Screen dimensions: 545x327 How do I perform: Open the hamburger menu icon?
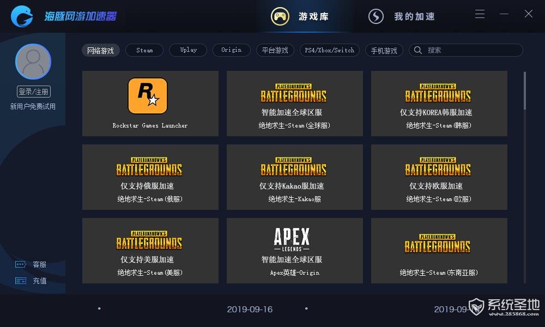(x=480, y=14)
